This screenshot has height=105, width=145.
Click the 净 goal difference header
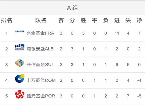point(139,20)
